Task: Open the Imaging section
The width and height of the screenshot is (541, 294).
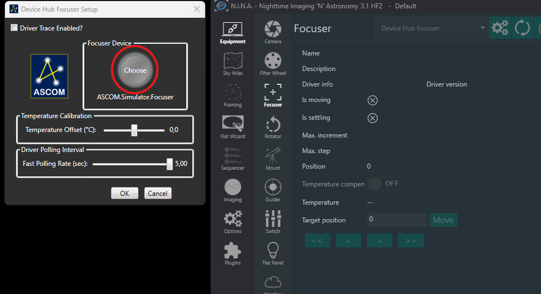Action: pyautogui.click(x=233, y=190)
